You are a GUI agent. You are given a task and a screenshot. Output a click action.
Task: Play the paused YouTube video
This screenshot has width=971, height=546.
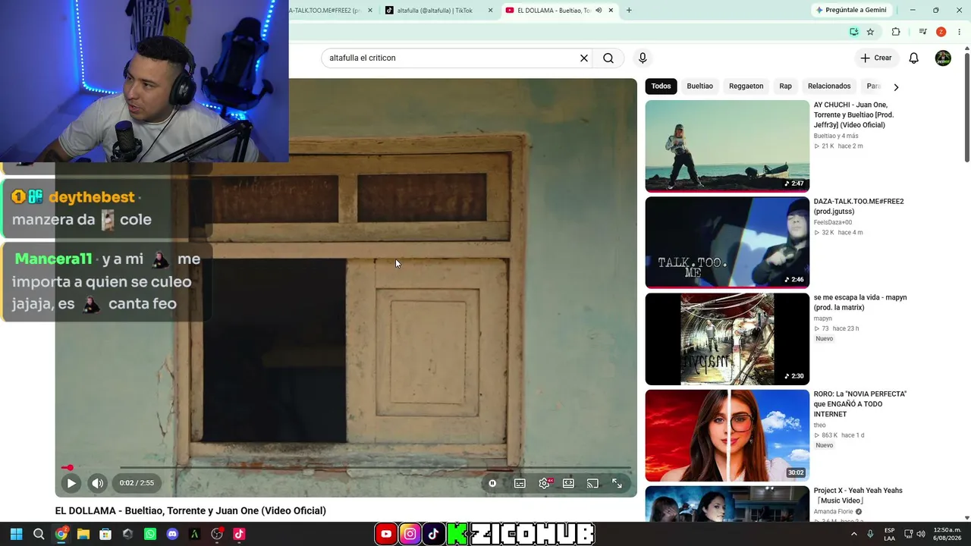(71, 483)
